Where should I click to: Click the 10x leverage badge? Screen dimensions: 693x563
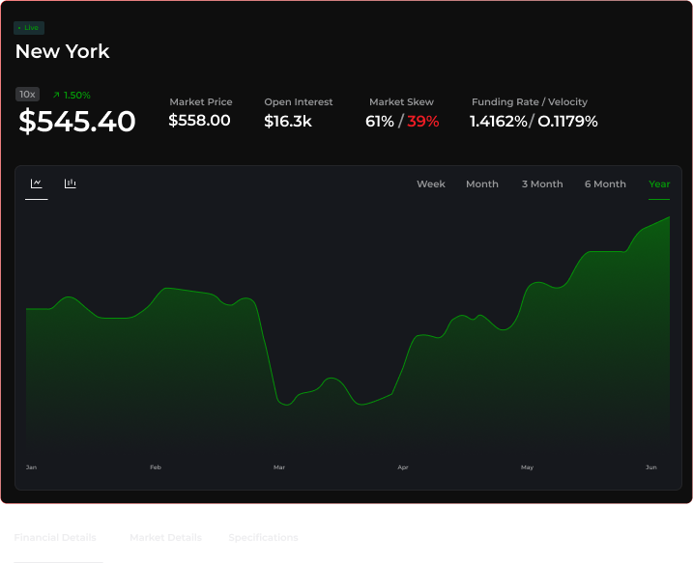(27, 95)
